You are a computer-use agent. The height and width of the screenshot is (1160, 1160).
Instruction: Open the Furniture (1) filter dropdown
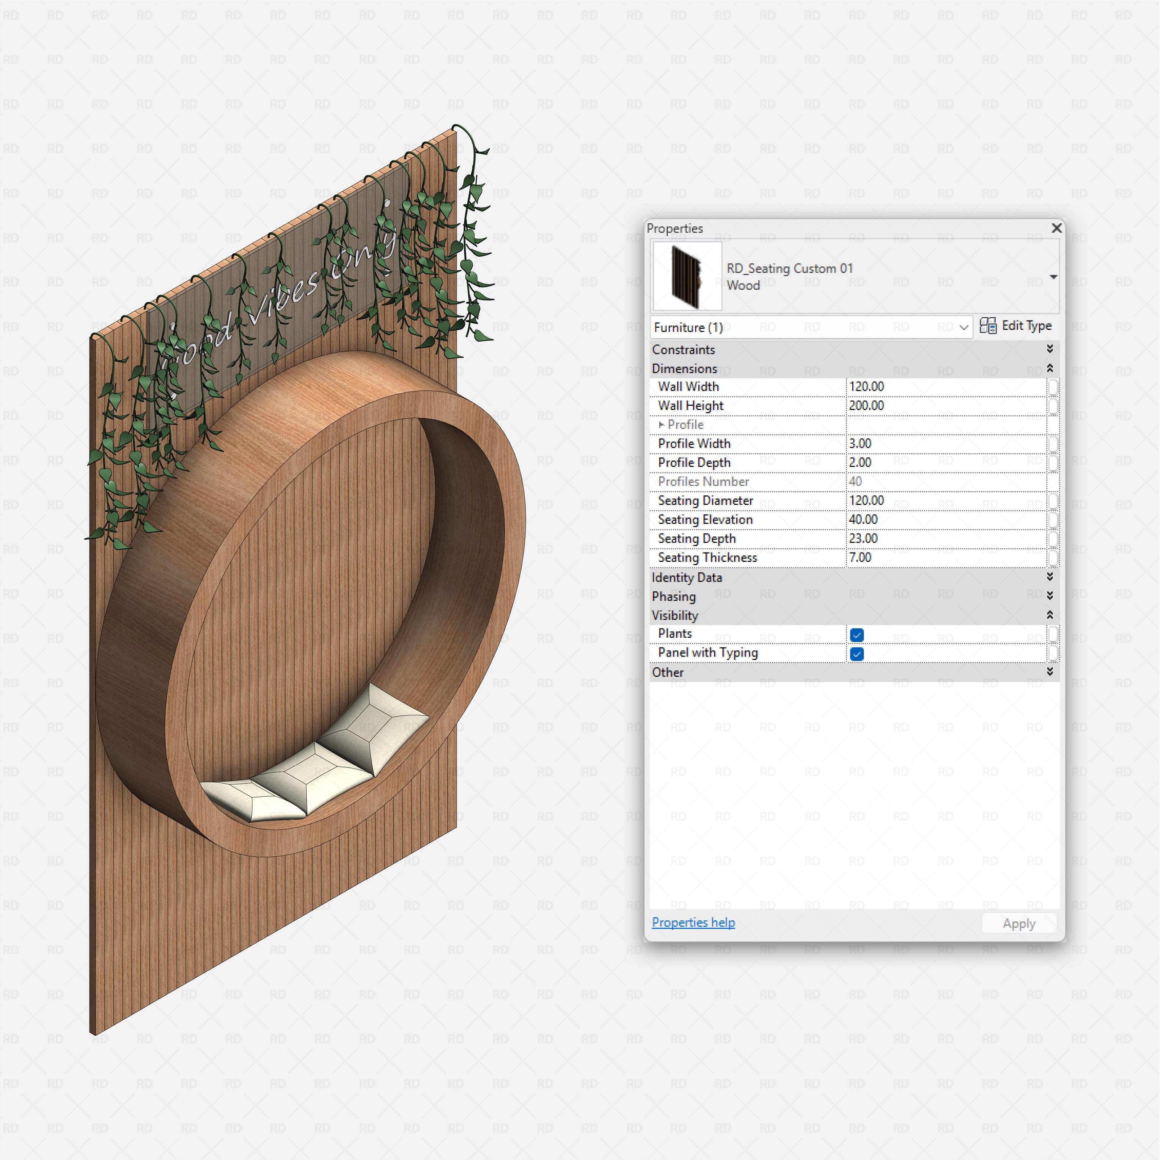[964, 327]
